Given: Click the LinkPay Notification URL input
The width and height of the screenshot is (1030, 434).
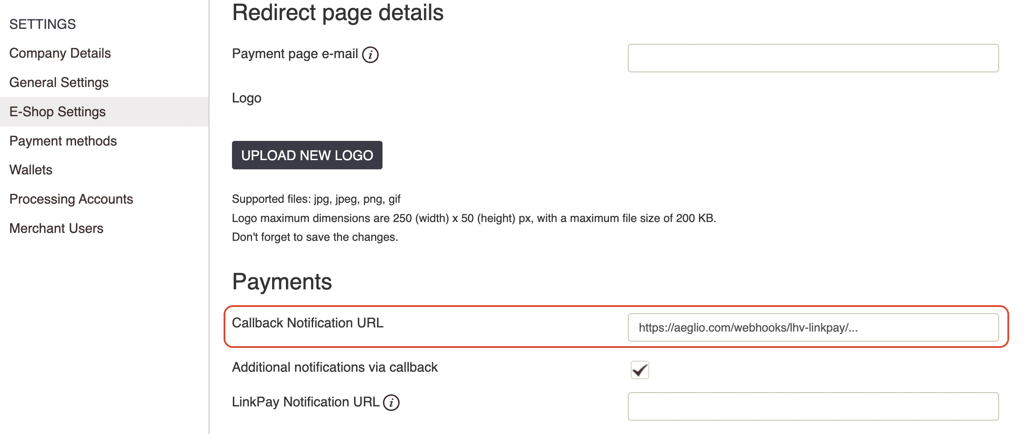Looking at the screenshot, I should pyautogui.click(x=813, y=406).
